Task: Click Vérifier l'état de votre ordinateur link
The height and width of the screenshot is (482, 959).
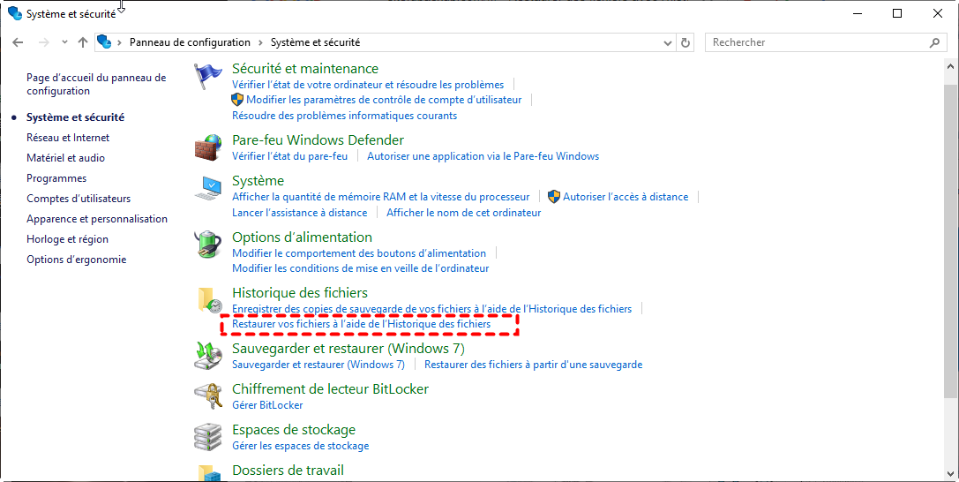Action: (x=368, y=85)
